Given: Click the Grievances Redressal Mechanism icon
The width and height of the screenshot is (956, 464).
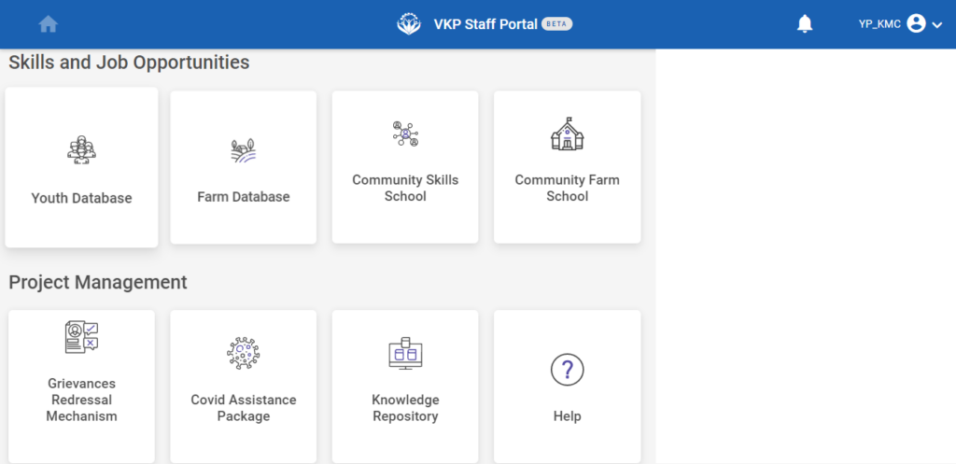Looking at the screenshot, I should point(81,337).
